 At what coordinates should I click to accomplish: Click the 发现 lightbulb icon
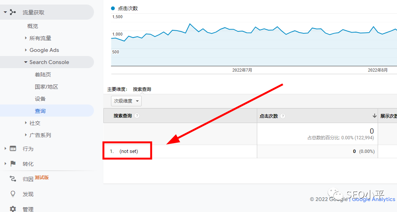pyautogui.click(x=13, y=194)
